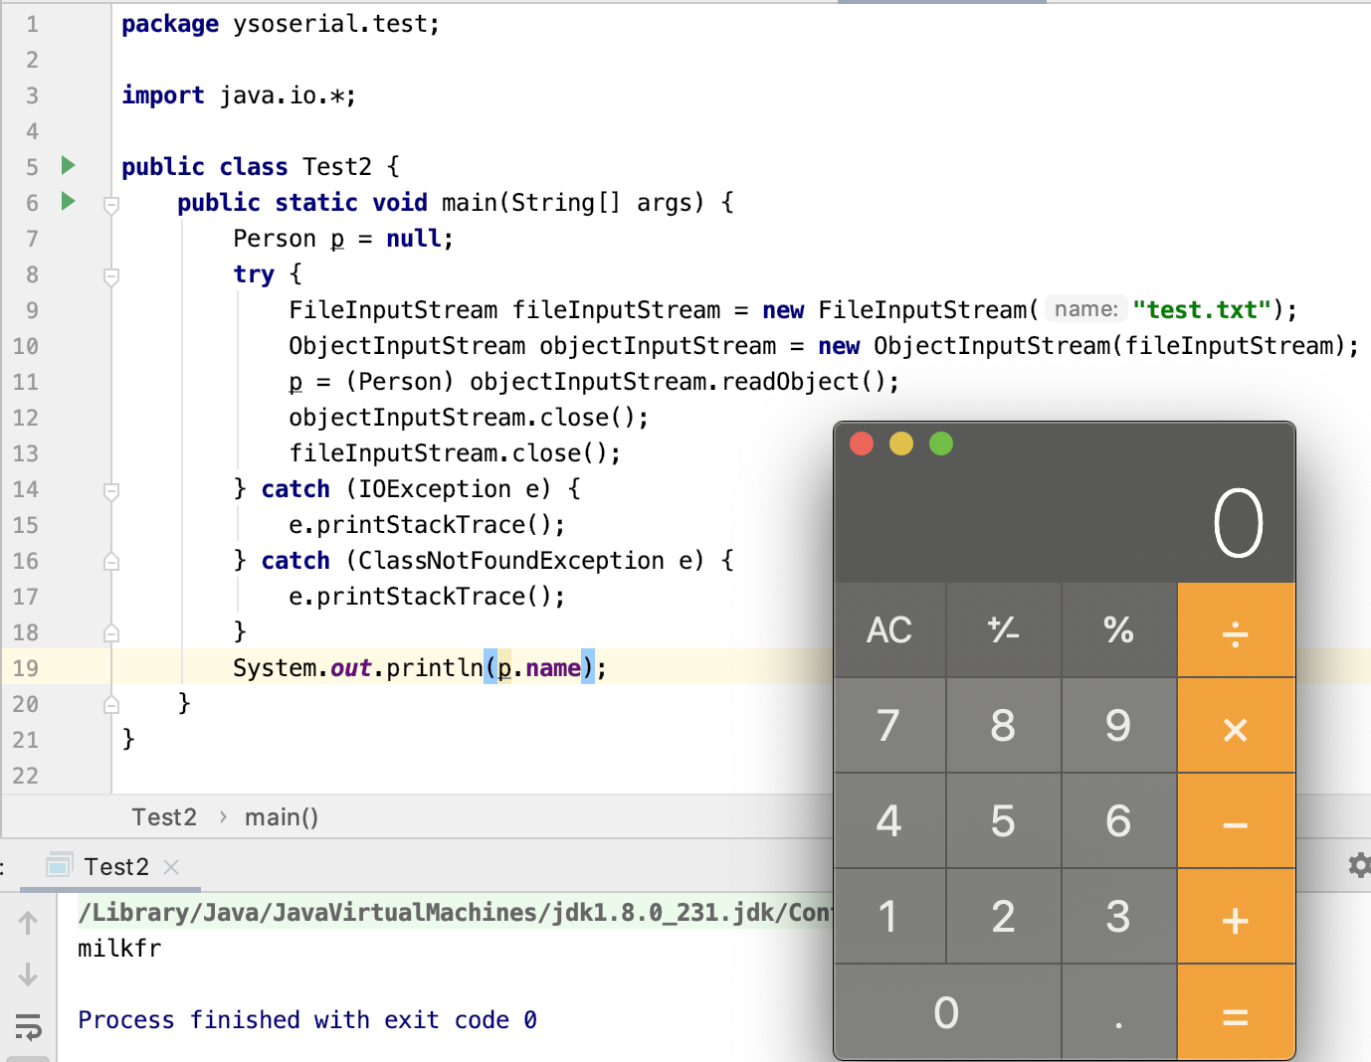Click the "test.txt" string literal on line 9
This screenshot has height=1062, width=1371.
tap(1202, 310)
